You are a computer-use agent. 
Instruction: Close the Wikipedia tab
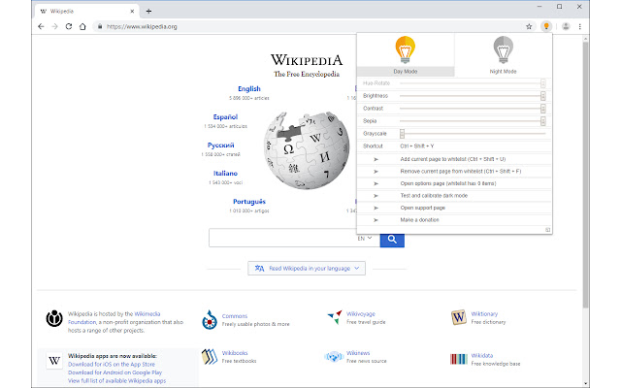click(x=132, y=11)
